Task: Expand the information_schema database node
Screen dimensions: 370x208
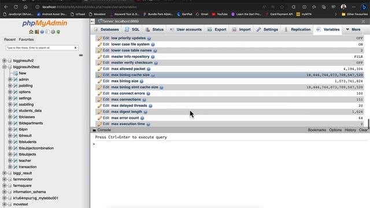Action: point(4,192)
